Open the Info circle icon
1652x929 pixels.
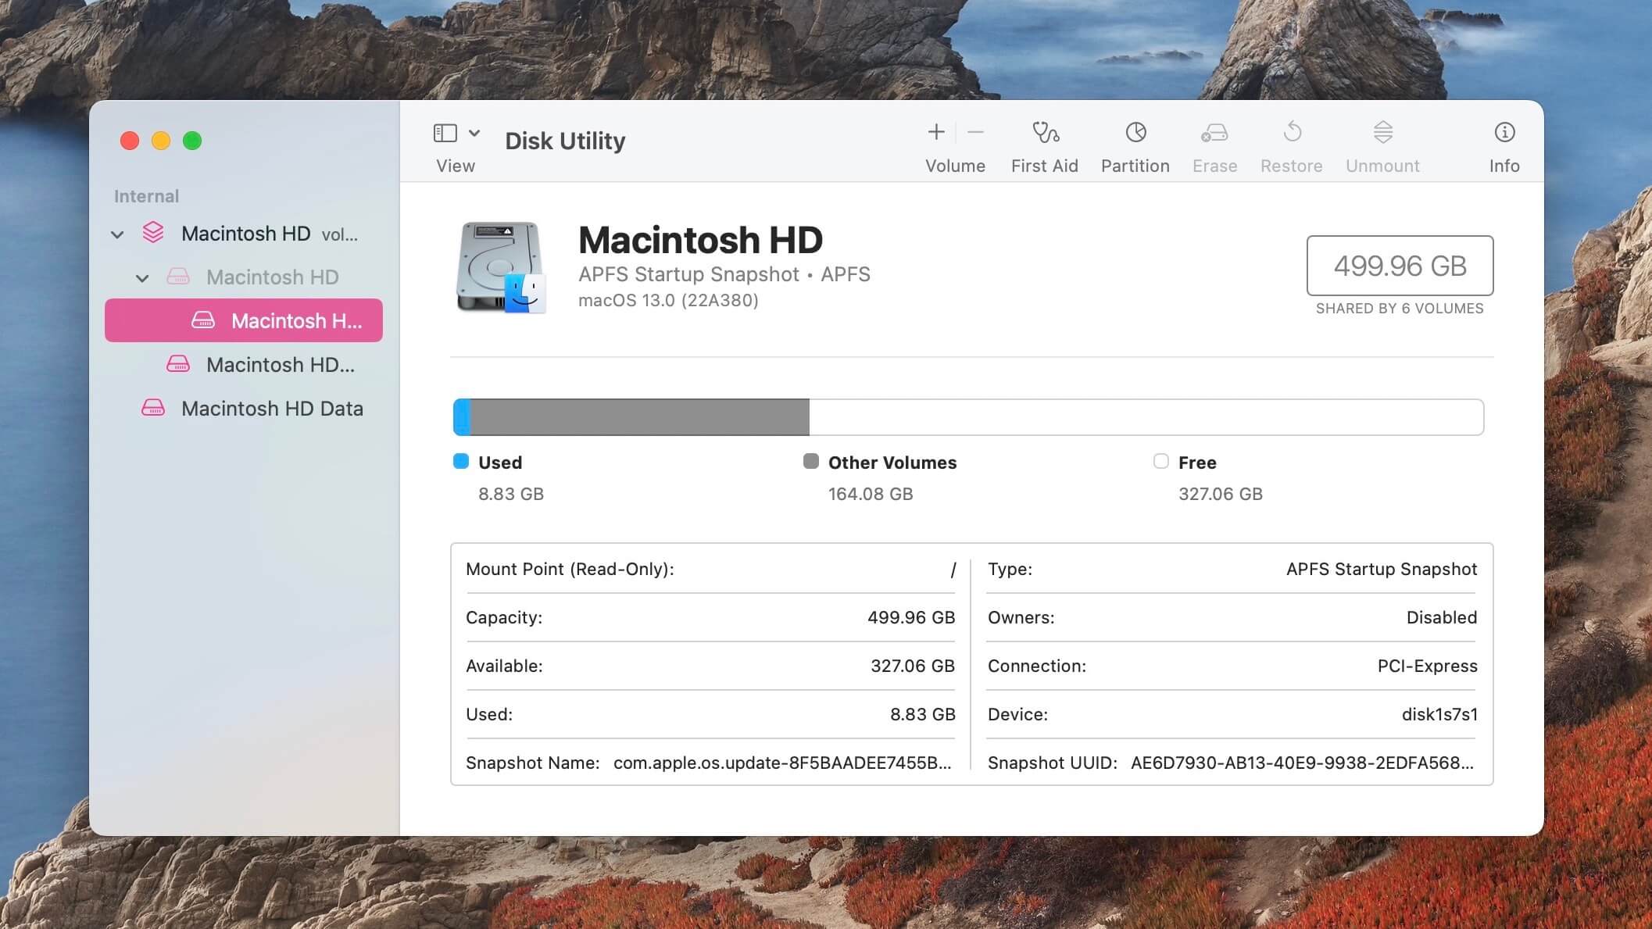coord(1504,132)
